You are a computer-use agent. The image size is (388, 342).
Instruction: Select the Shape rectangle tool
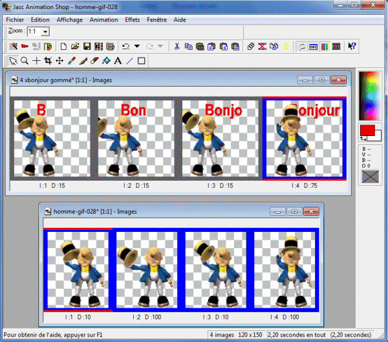141,61
